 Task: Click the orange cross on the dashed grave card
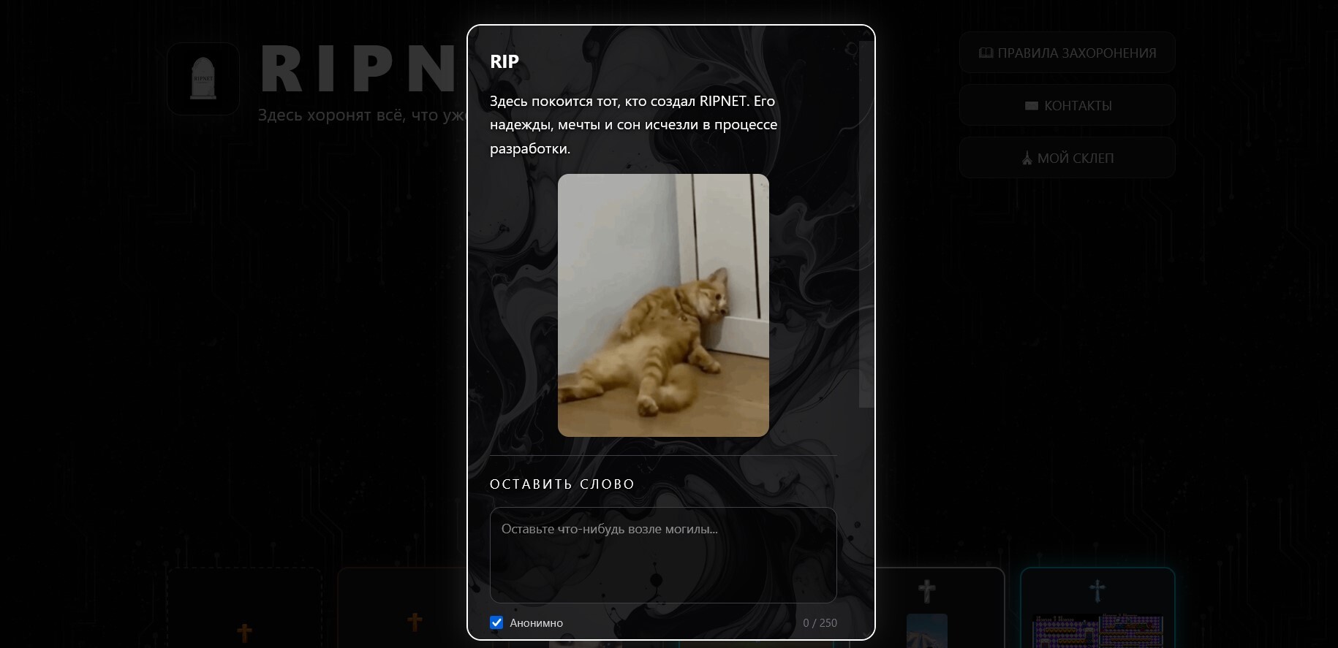coord(244,633)
